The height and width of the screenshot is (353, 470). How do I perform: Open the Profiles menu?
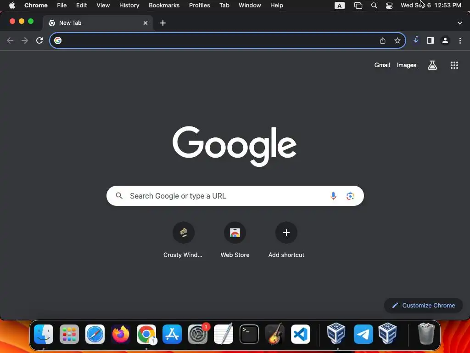pos(199,5)
